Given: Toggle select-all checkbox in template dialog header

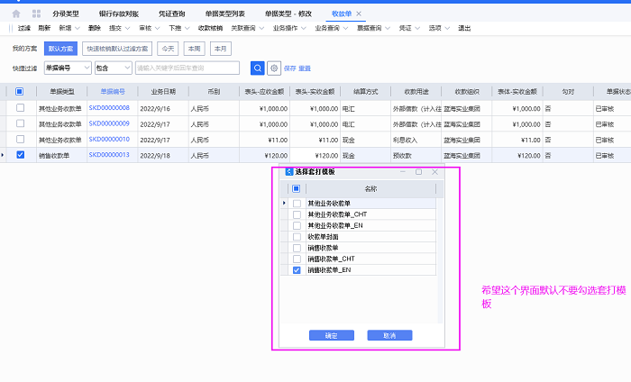Looking at the screenshot, I should (x=296, y=189).
